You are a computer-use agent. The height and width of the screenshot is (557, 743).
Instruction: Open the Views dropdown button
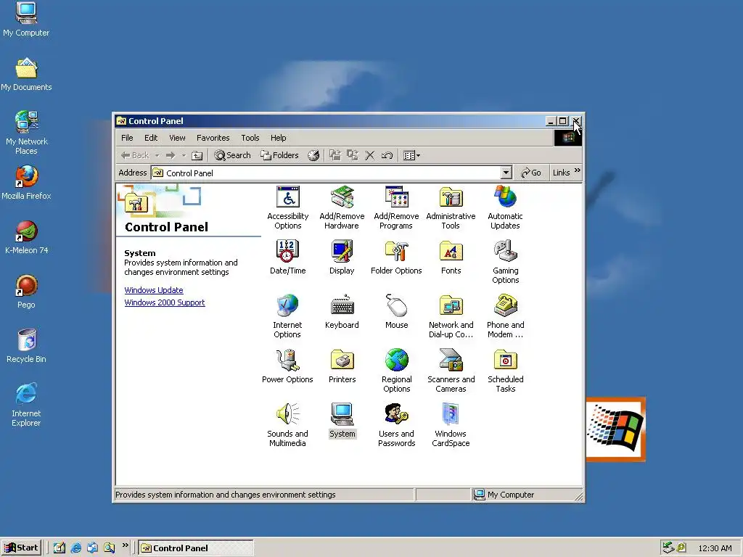(x=411, y=155)
